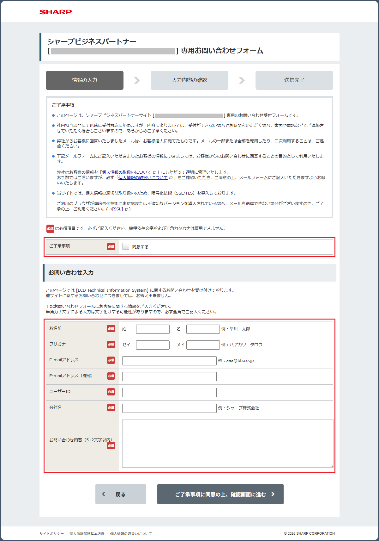Click the example text 例：シャープ株式会社

[x=238, y=408]
